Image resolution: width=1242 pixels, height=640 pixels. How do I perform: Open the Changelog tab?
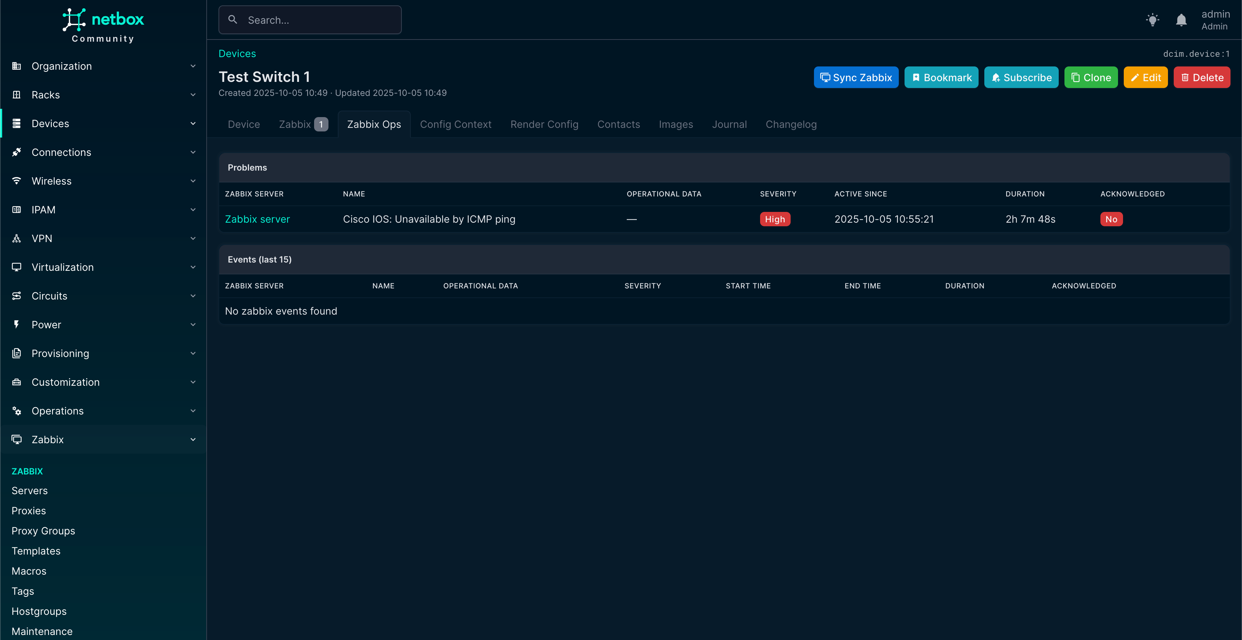tap(791, 124)
